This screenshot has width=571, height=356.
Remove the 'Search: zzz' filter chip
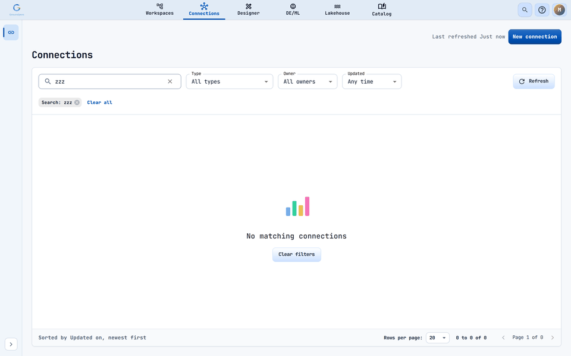pos(77,103)
